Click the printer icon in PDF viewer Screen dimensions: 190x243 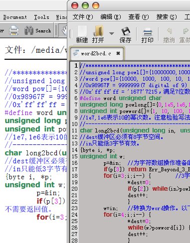pos(14,30)
